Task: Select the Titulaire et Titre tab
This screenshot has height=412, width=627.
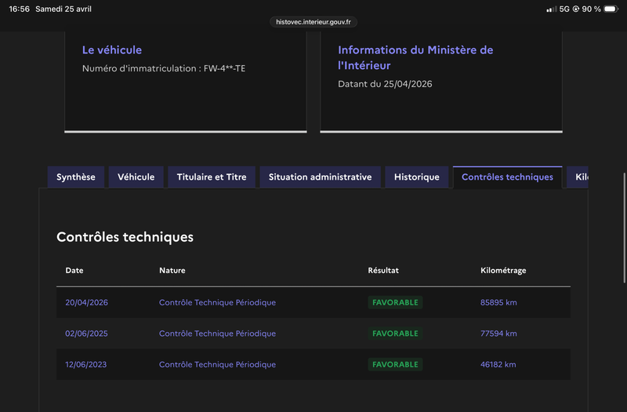Action: tap(212, 177)
